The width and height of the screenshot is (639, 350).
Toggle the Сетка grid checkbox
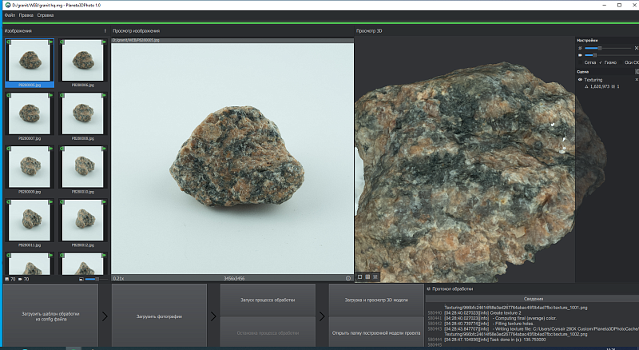581,62
